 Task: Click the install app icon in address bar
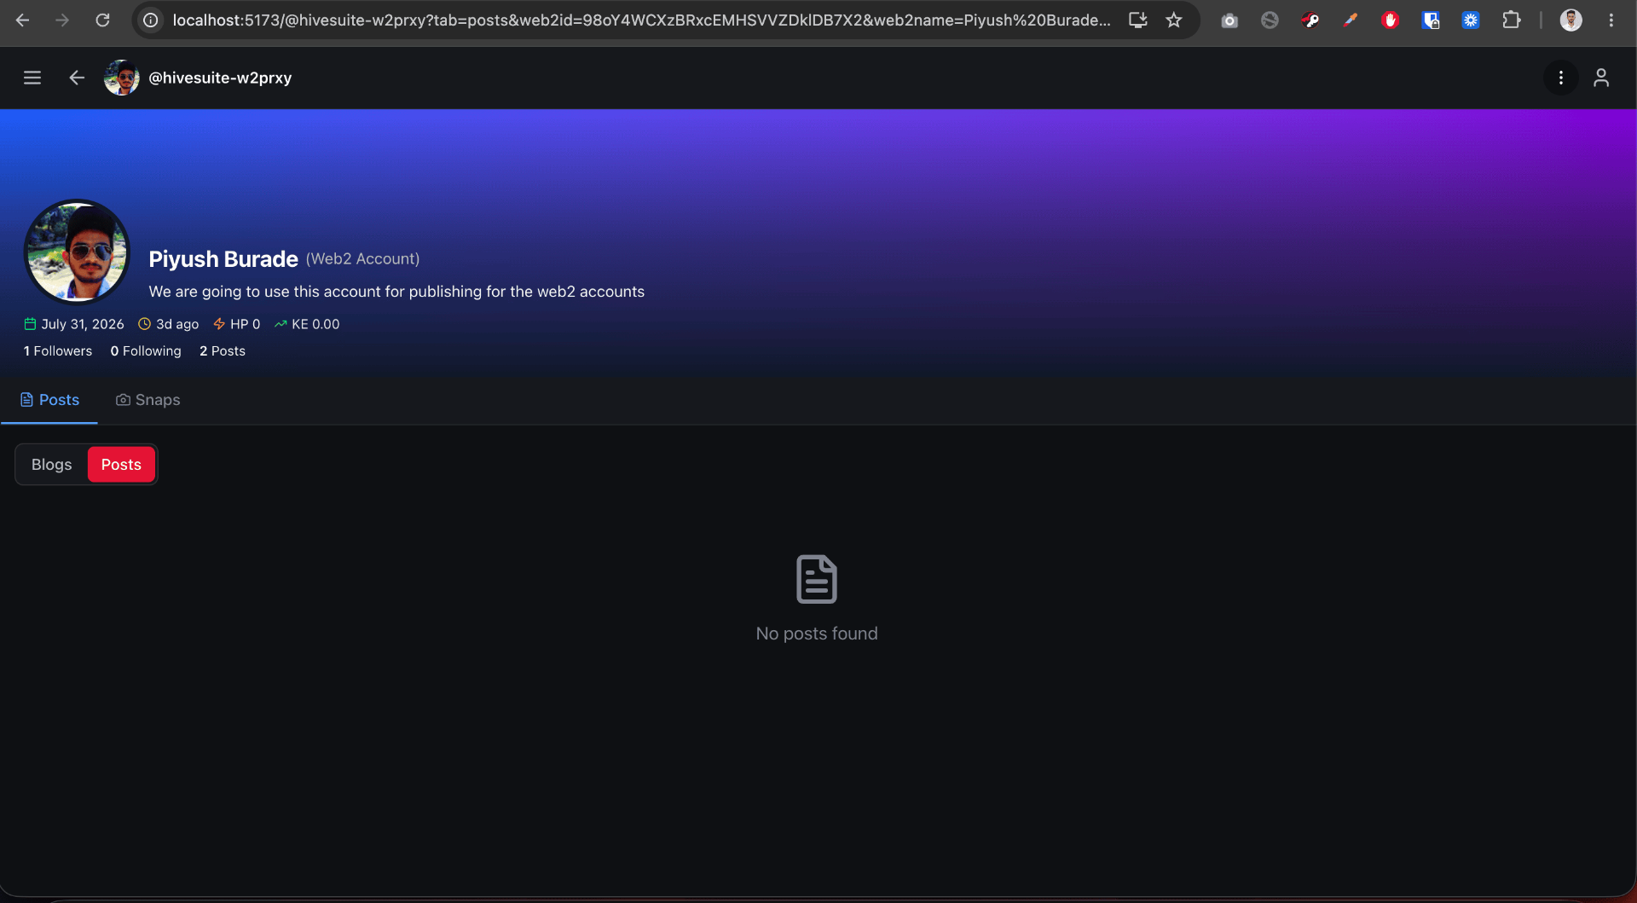point(1137,20)
